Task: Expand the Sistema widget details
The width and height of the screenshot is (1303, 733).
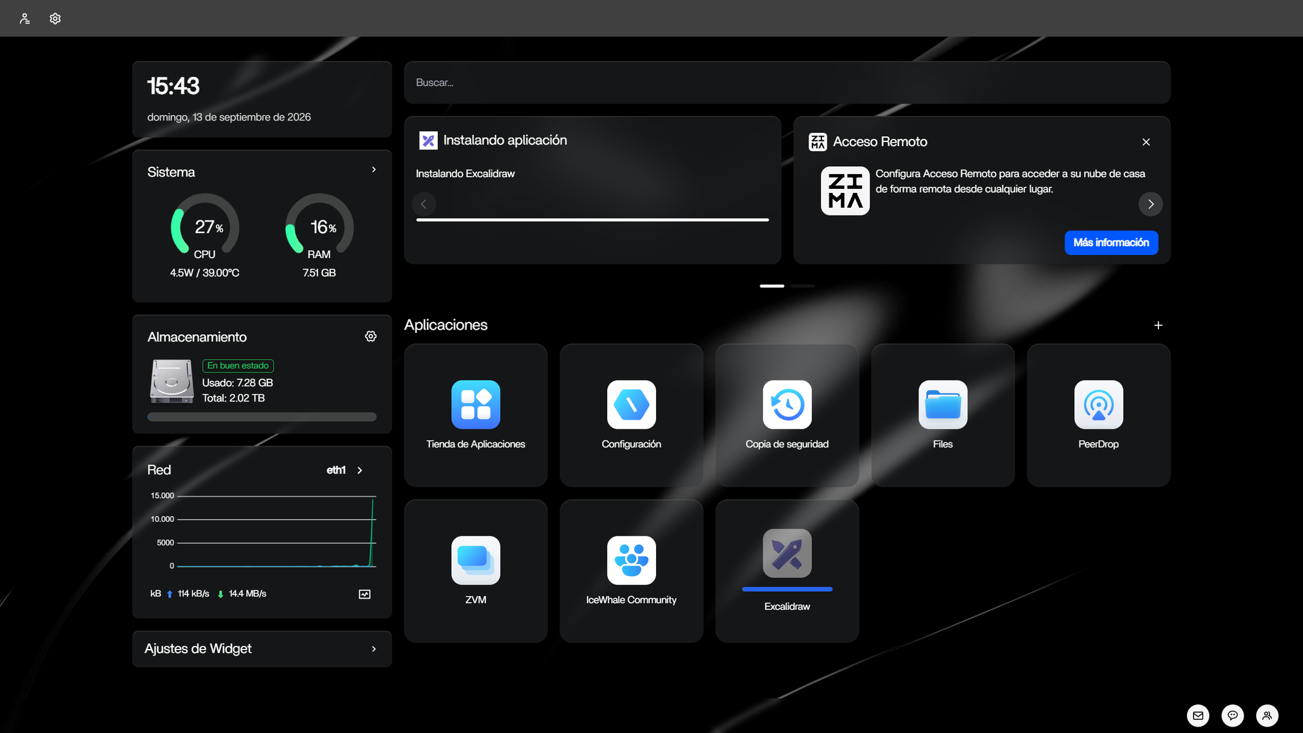Action: [374, 169]
